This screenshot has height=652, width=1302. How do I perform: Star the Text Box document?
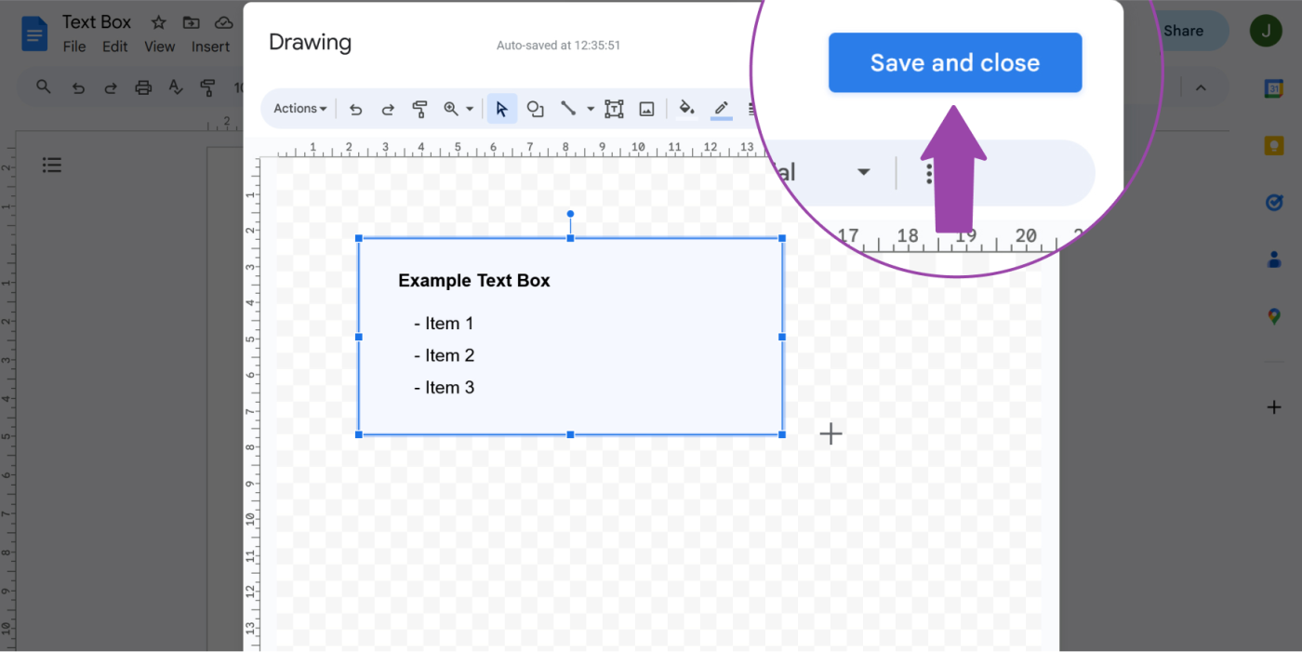click(x=159, y=22)
